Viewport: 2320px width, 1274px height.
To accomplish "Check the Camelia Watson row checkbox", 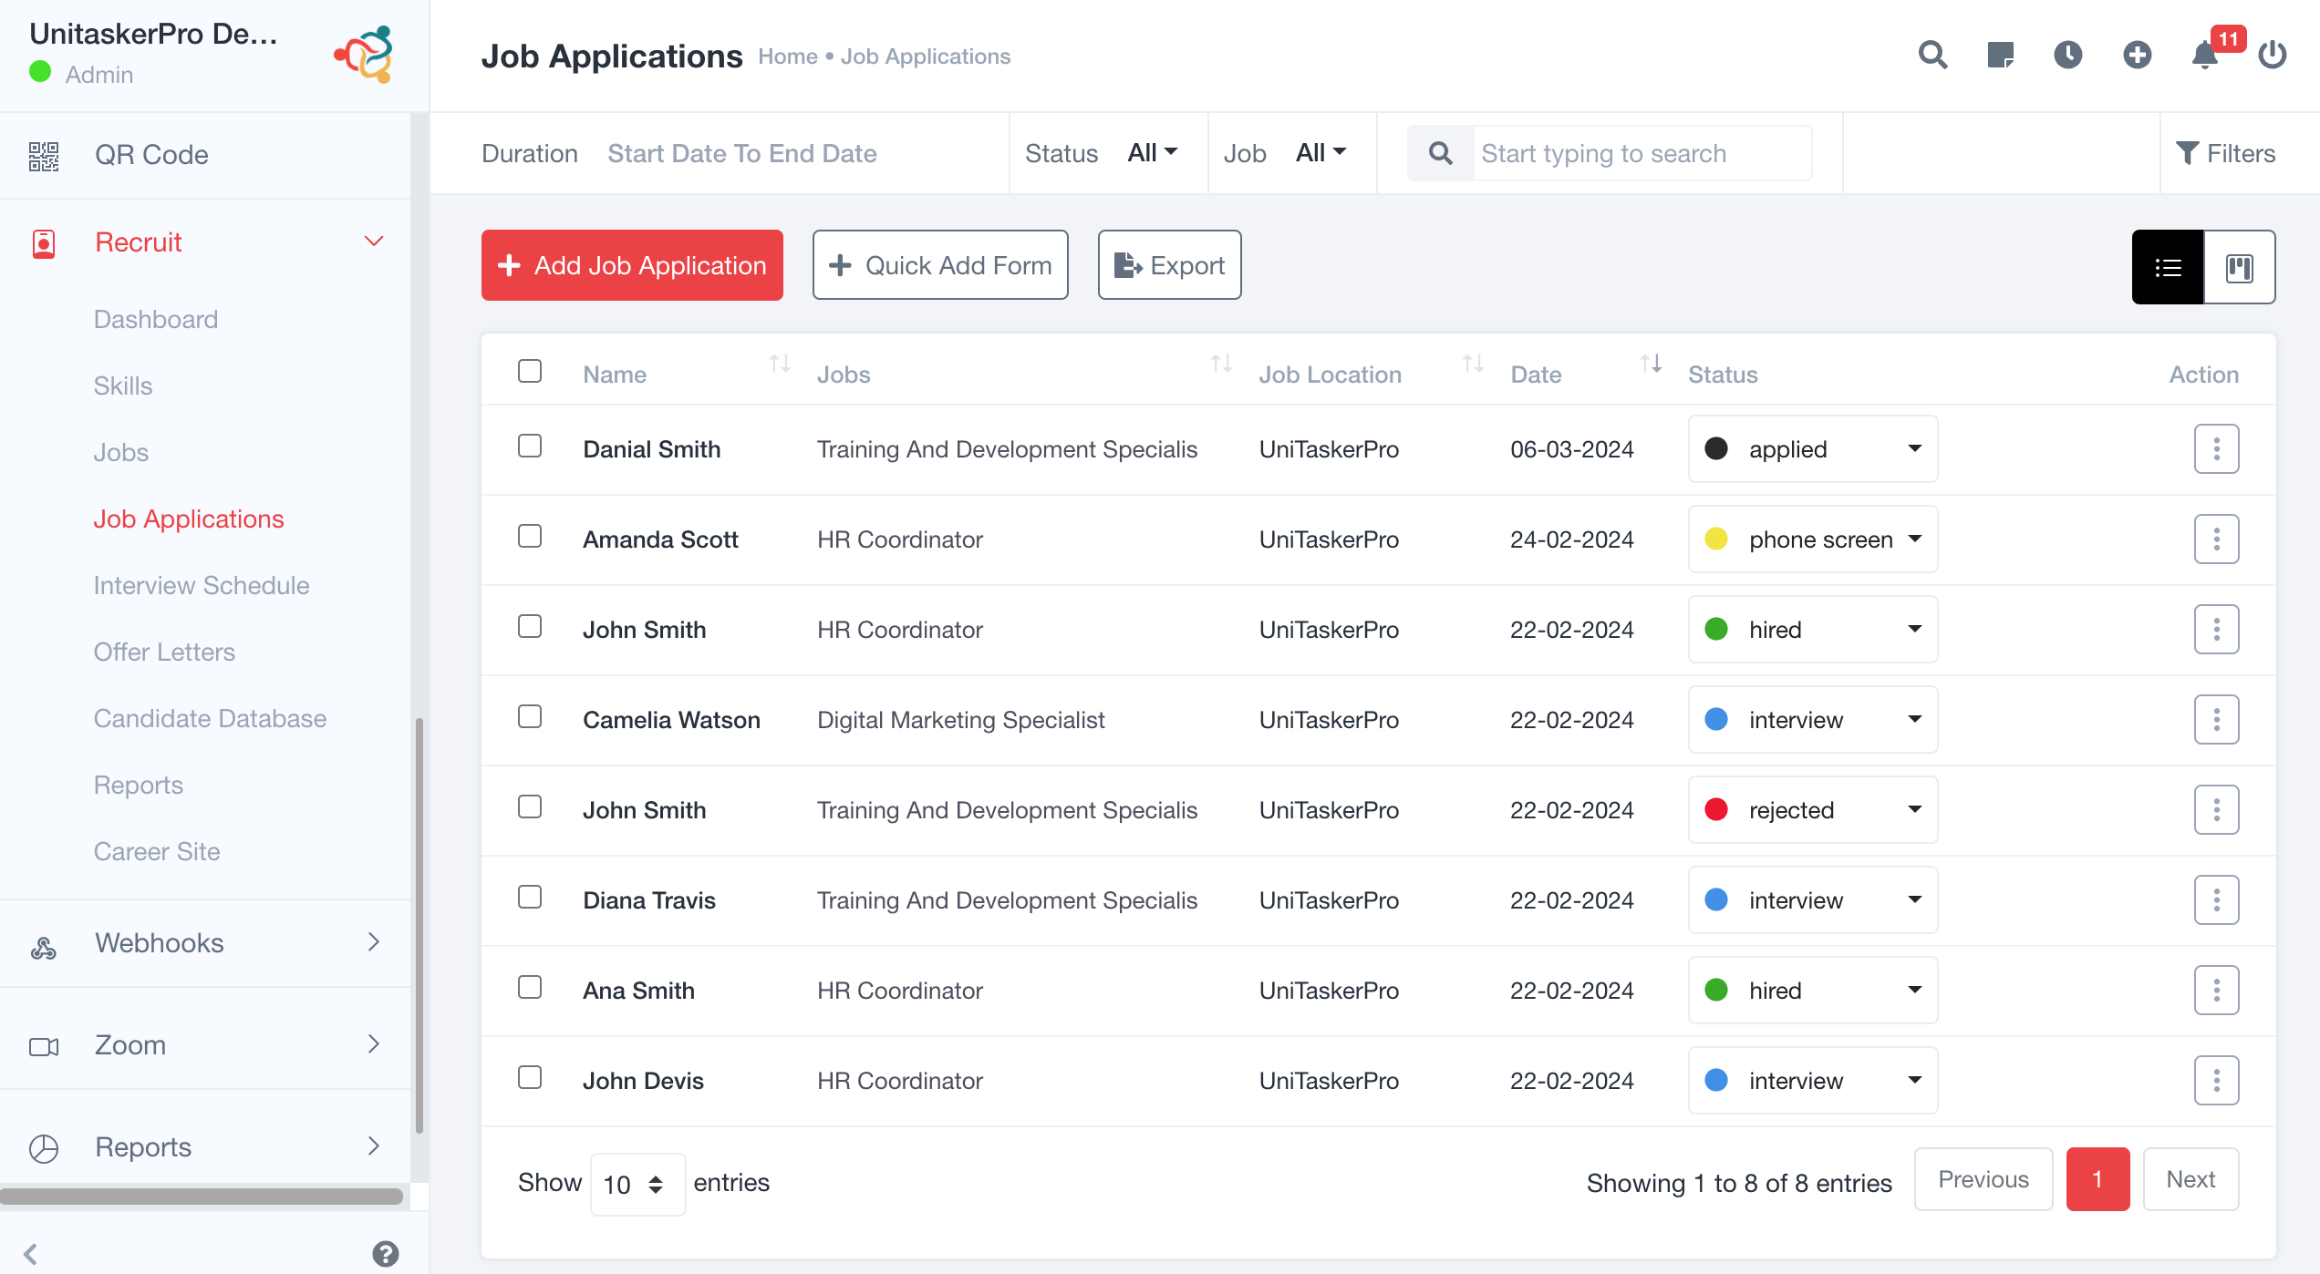I will (x=530, y=716).
